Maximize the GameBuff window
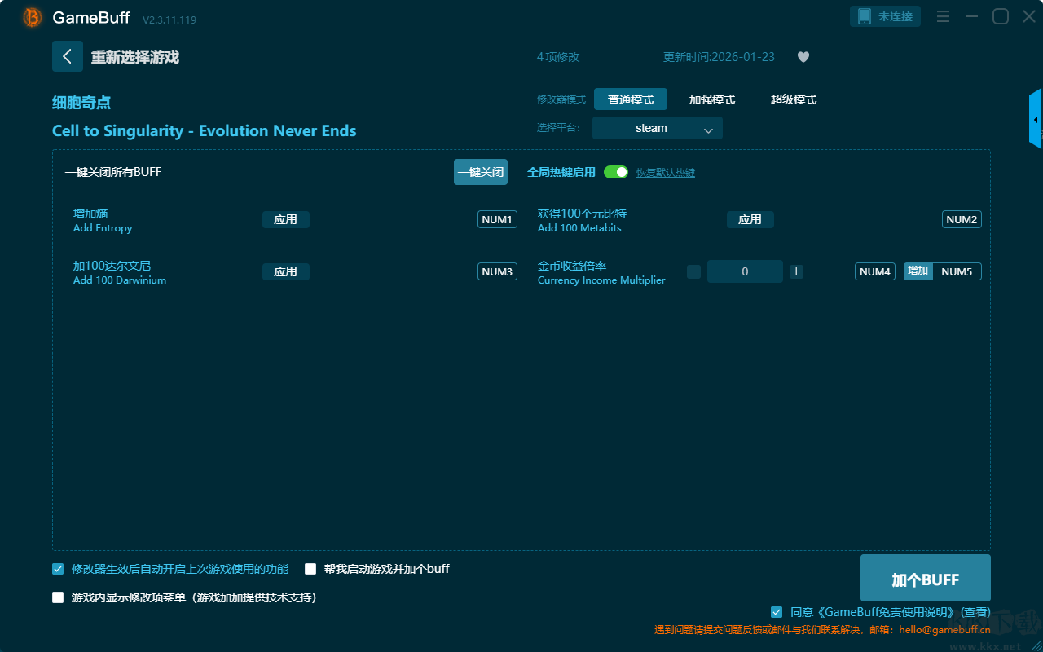1043x652 pixels. pos(1001,16)
